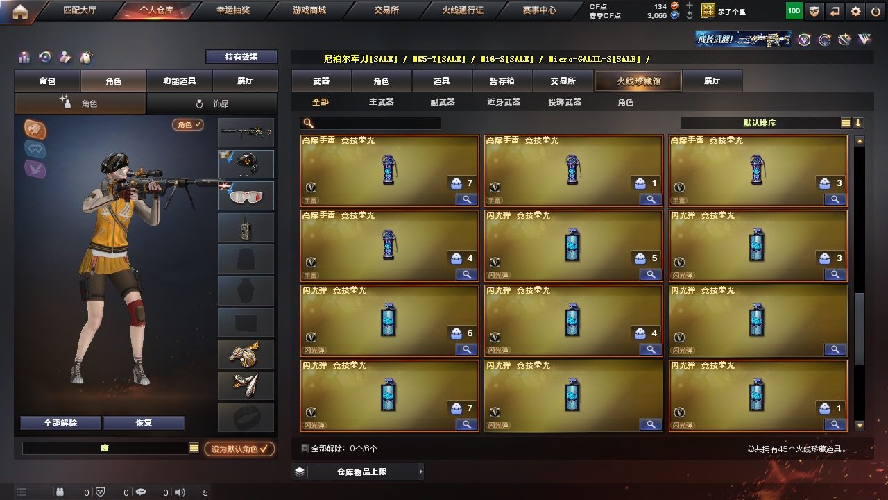This screenshot has width=888, height=500.
Task: Go to the home lobby icon
Action: [x=20, y=10]
